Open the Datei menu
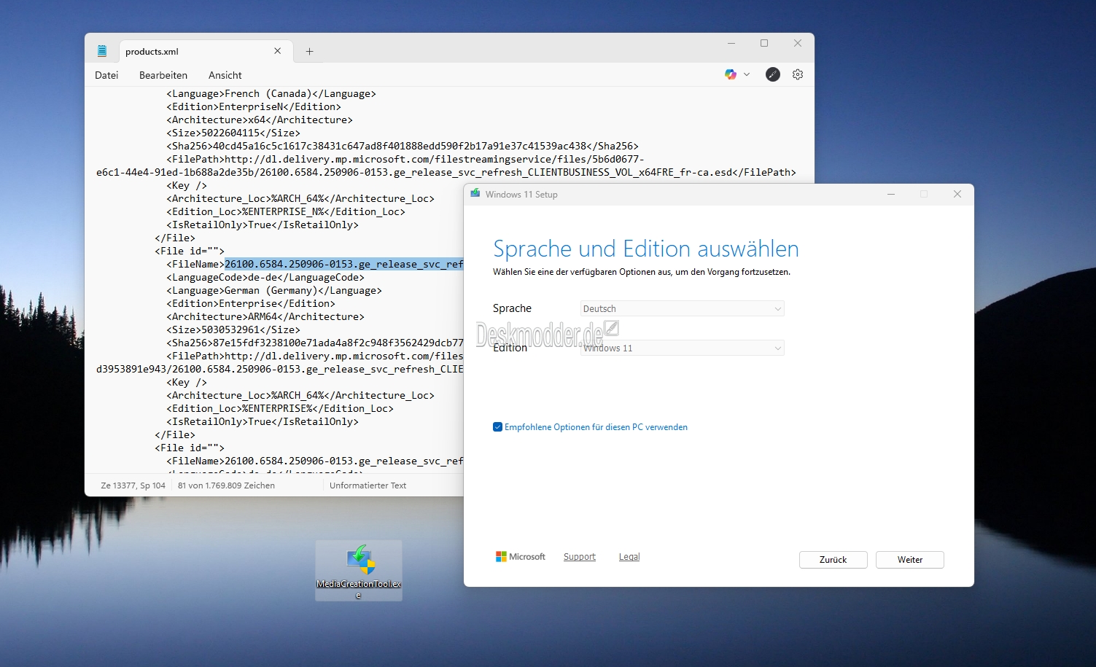The image size is (1096, 667). [106, 75]
